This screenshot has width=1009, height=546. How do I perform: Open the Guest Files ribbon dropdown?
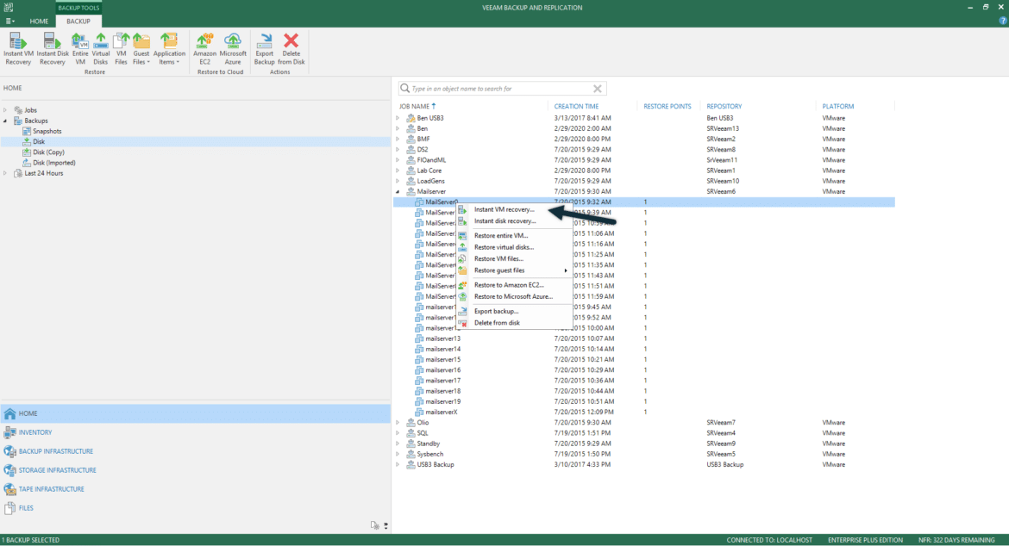(x=141, y=49)
